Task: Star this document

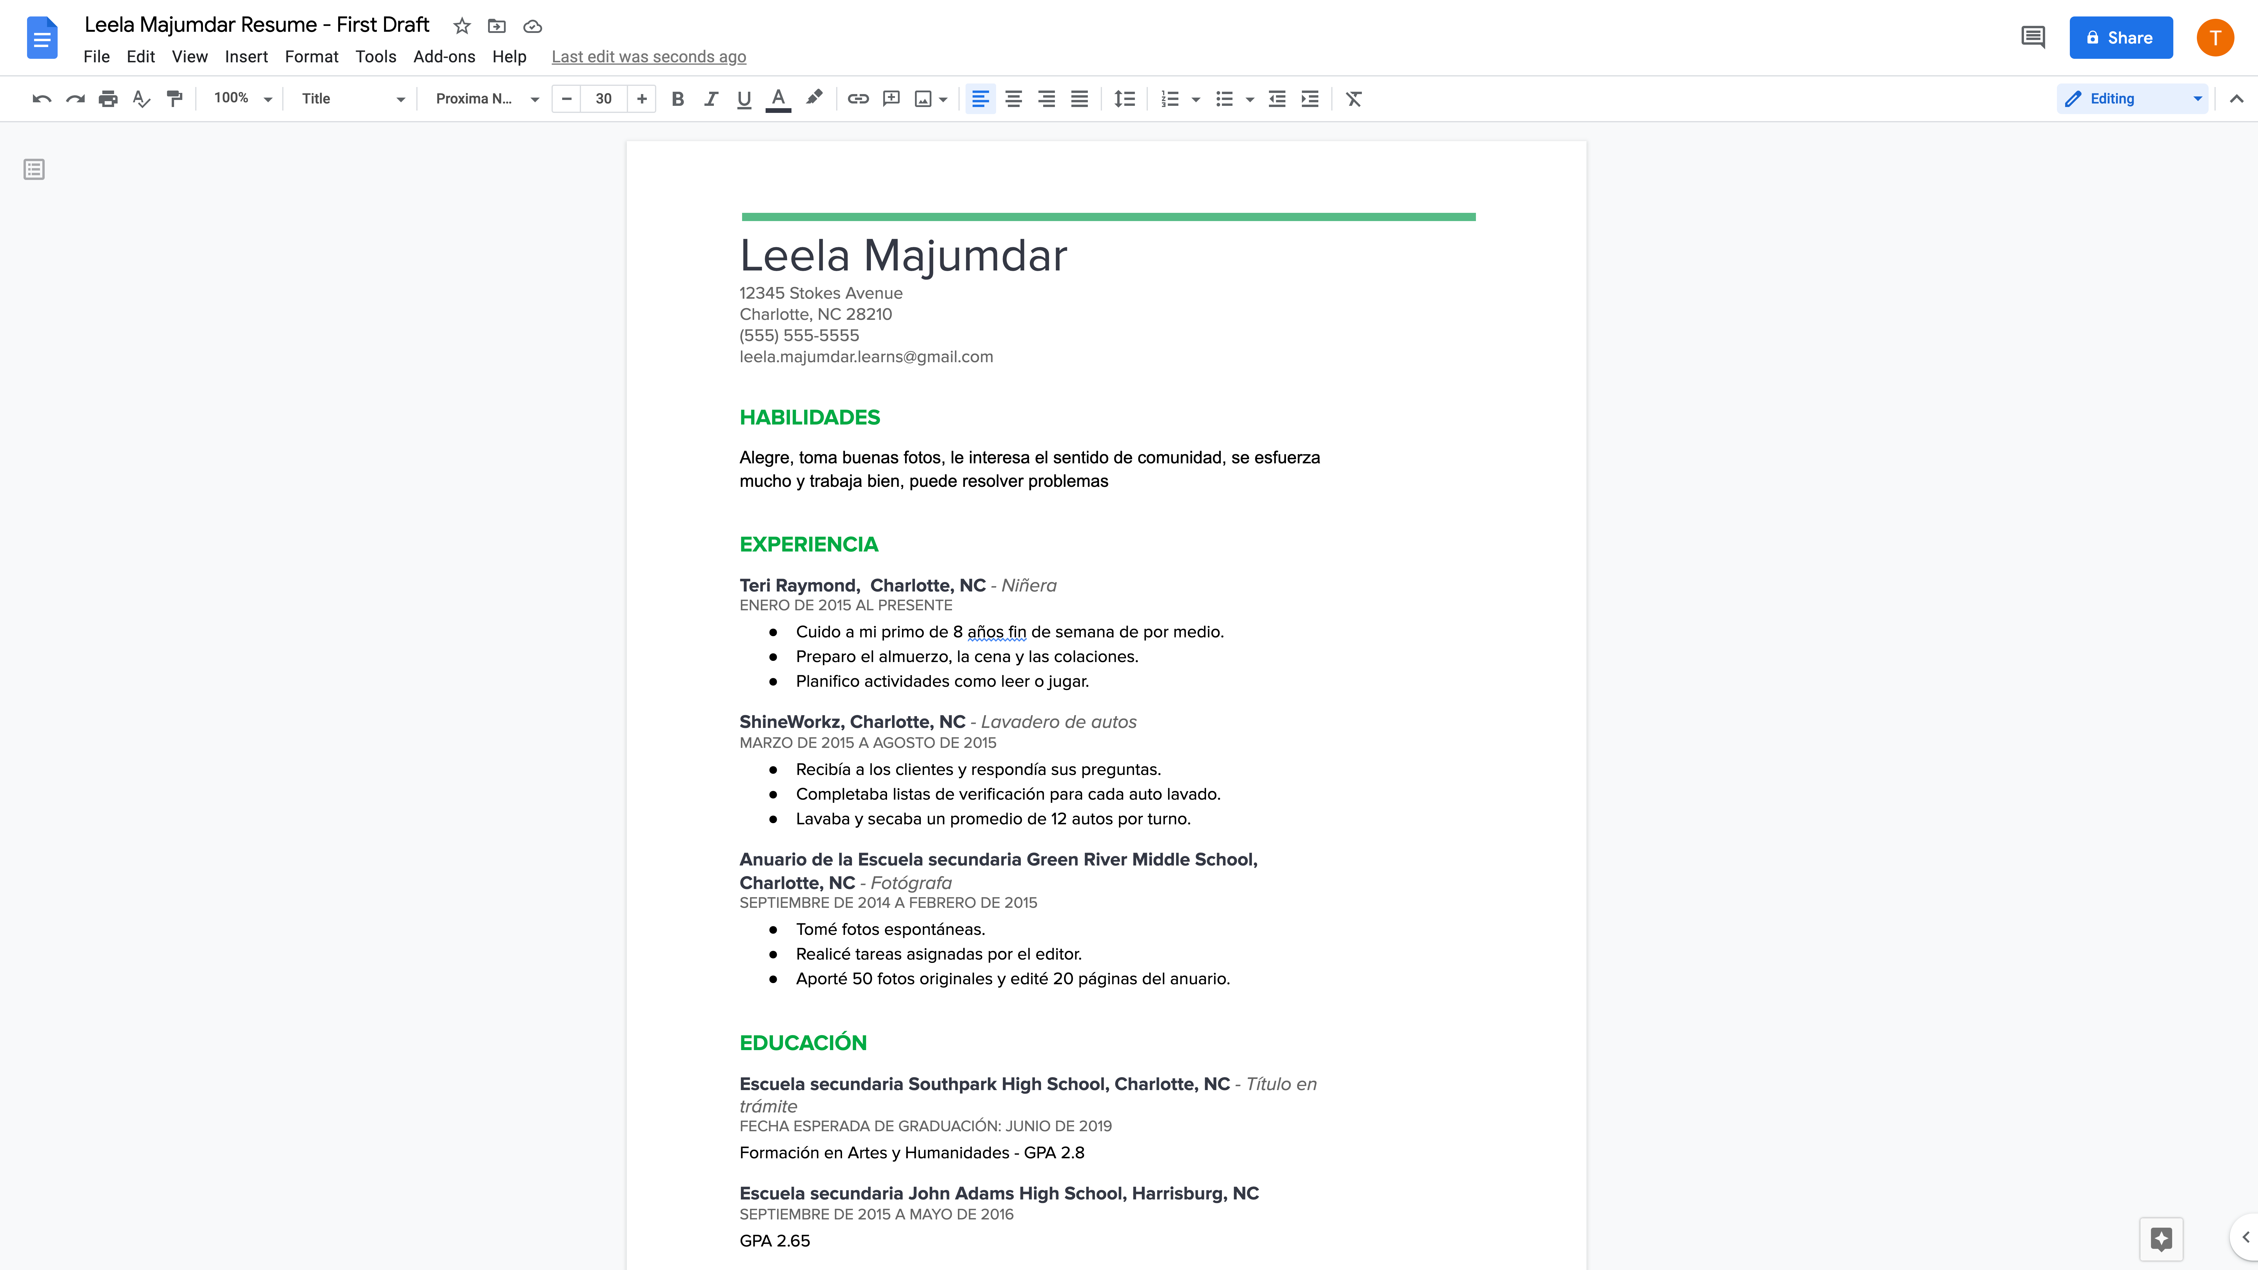Action: pos(462,26)
